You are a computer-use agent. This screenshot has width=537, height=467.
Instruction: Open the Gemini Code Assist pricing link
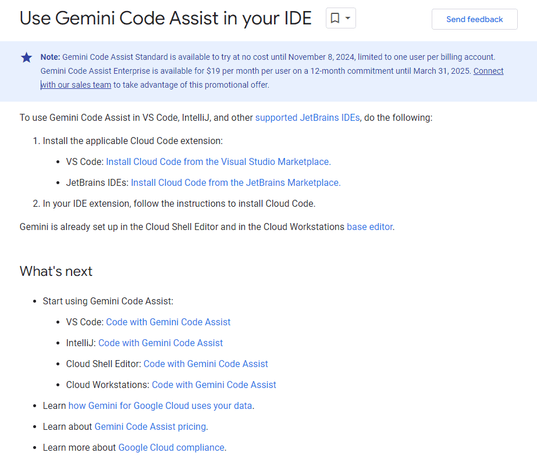click(x=150, y=426)
